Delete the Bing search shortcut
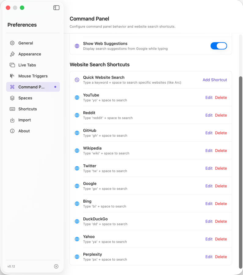Viewport: 243px width, 275px height. (221, 204)
